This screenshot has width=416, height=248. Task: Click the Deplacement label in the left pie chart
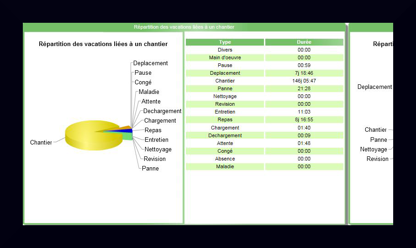click(x=151, y=63)
